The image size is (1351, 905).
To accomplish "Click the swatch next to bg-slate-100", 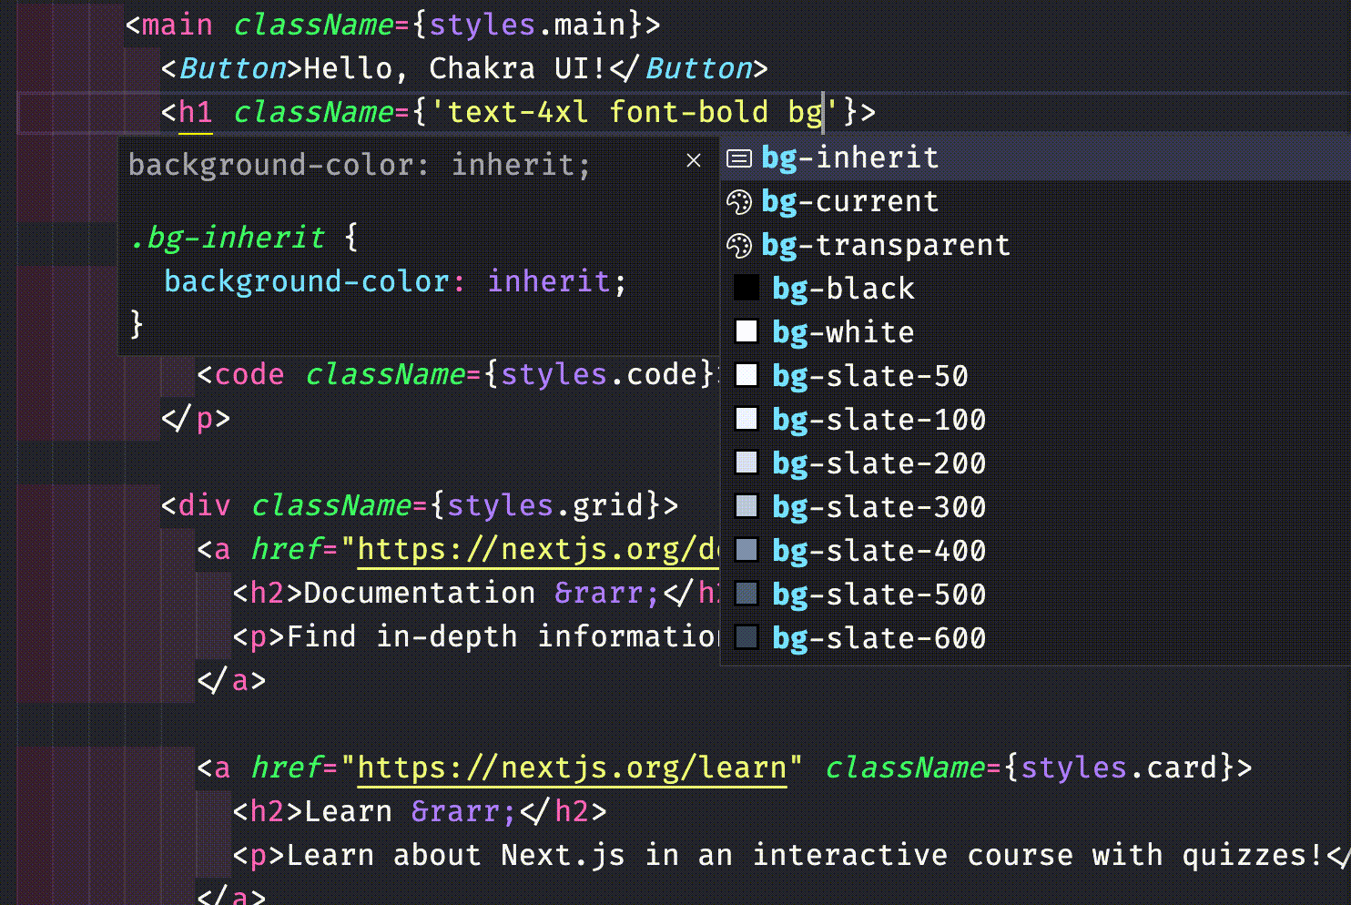I will [747, 419].
